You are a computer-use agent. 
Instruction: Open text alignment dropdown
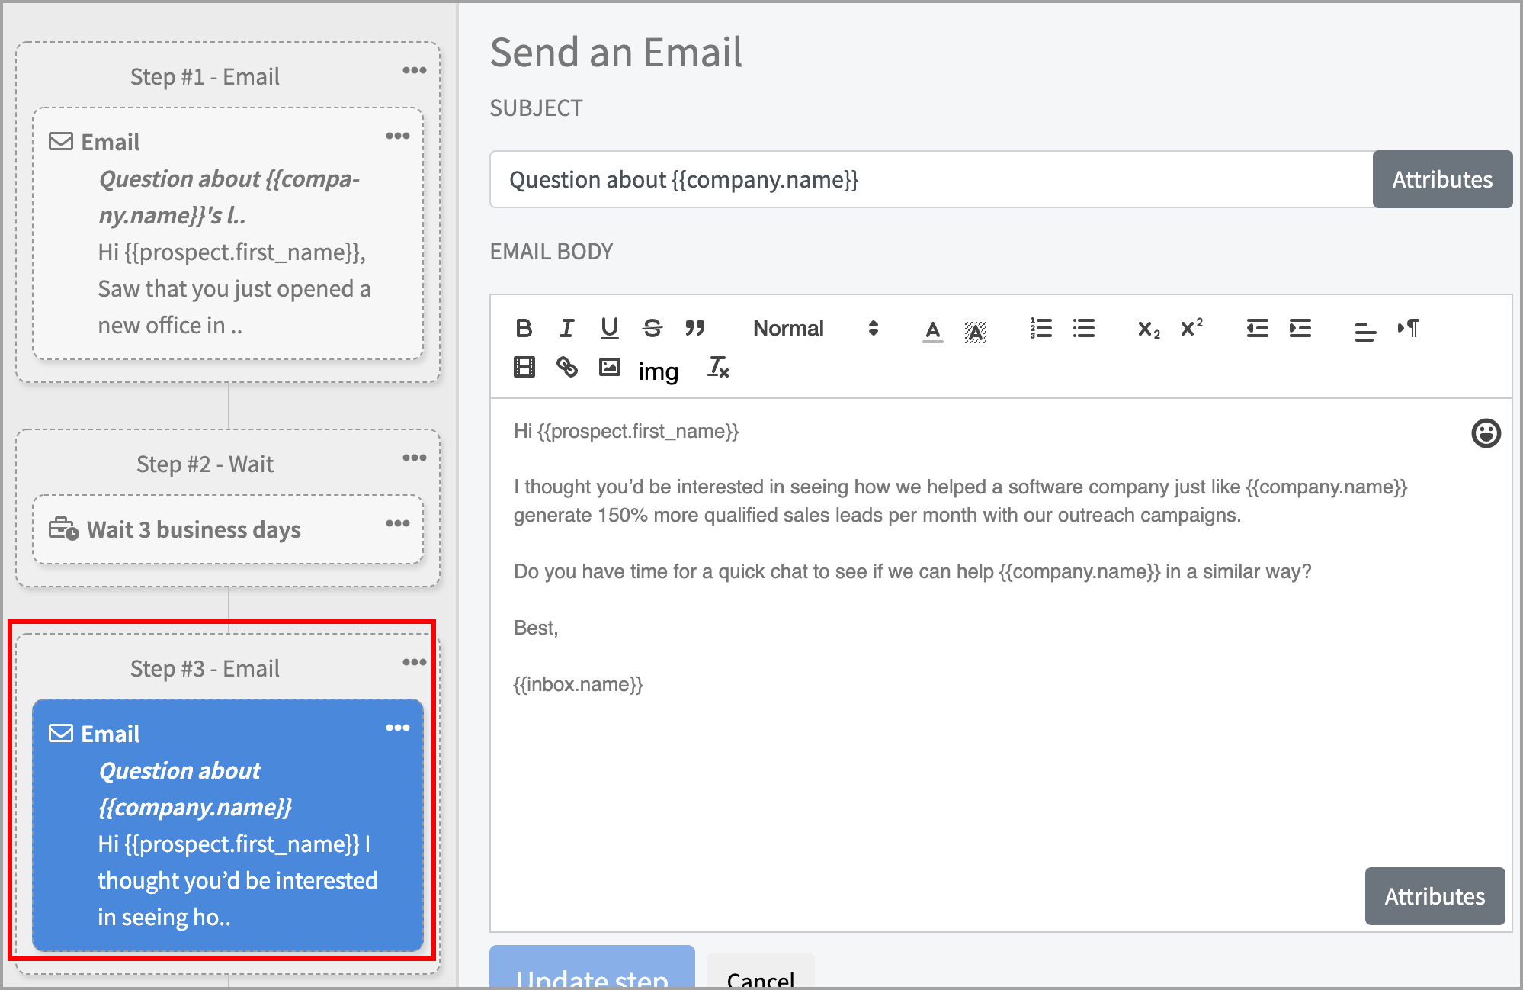pos(1364,330)
